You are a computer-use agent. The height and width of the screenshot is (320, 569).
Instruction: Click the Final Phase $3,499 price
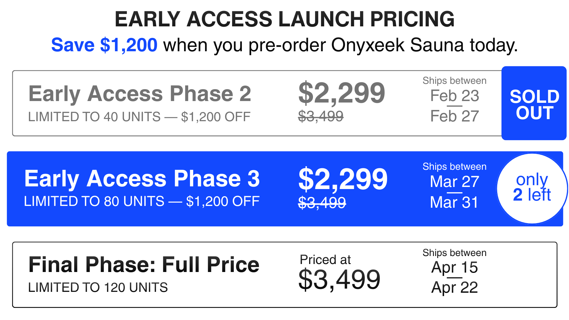click(339, 279)
